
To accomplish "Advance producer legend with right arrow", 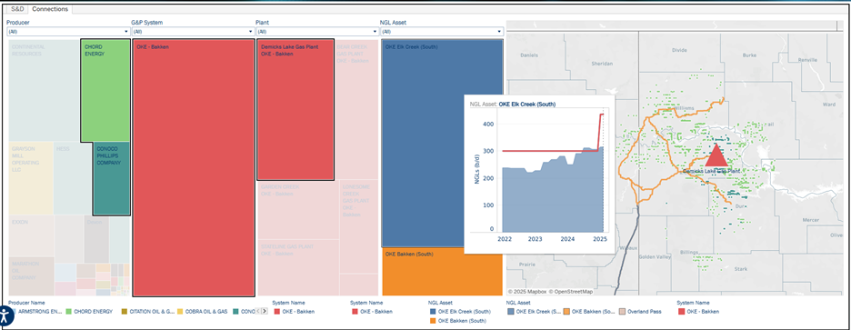I will click(x=265, y=311).
